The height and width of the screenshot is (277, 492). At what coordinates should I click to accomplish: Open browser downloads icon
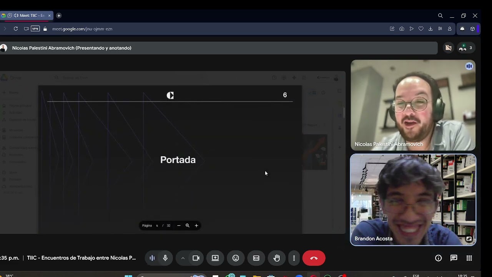point(430,29)
